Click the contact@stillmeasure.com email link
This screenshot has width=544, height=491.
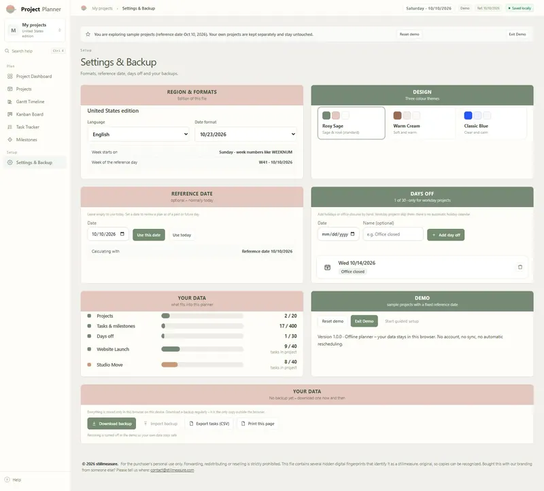pyautogui.click(x=172, y=470)
